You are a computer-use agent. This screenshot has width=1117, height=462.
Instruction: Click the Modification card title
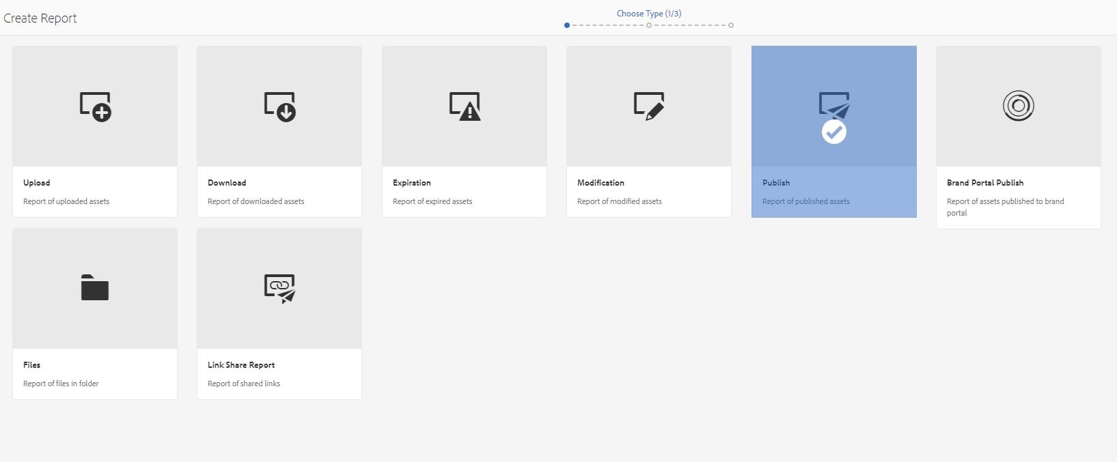tap(601, 183)
